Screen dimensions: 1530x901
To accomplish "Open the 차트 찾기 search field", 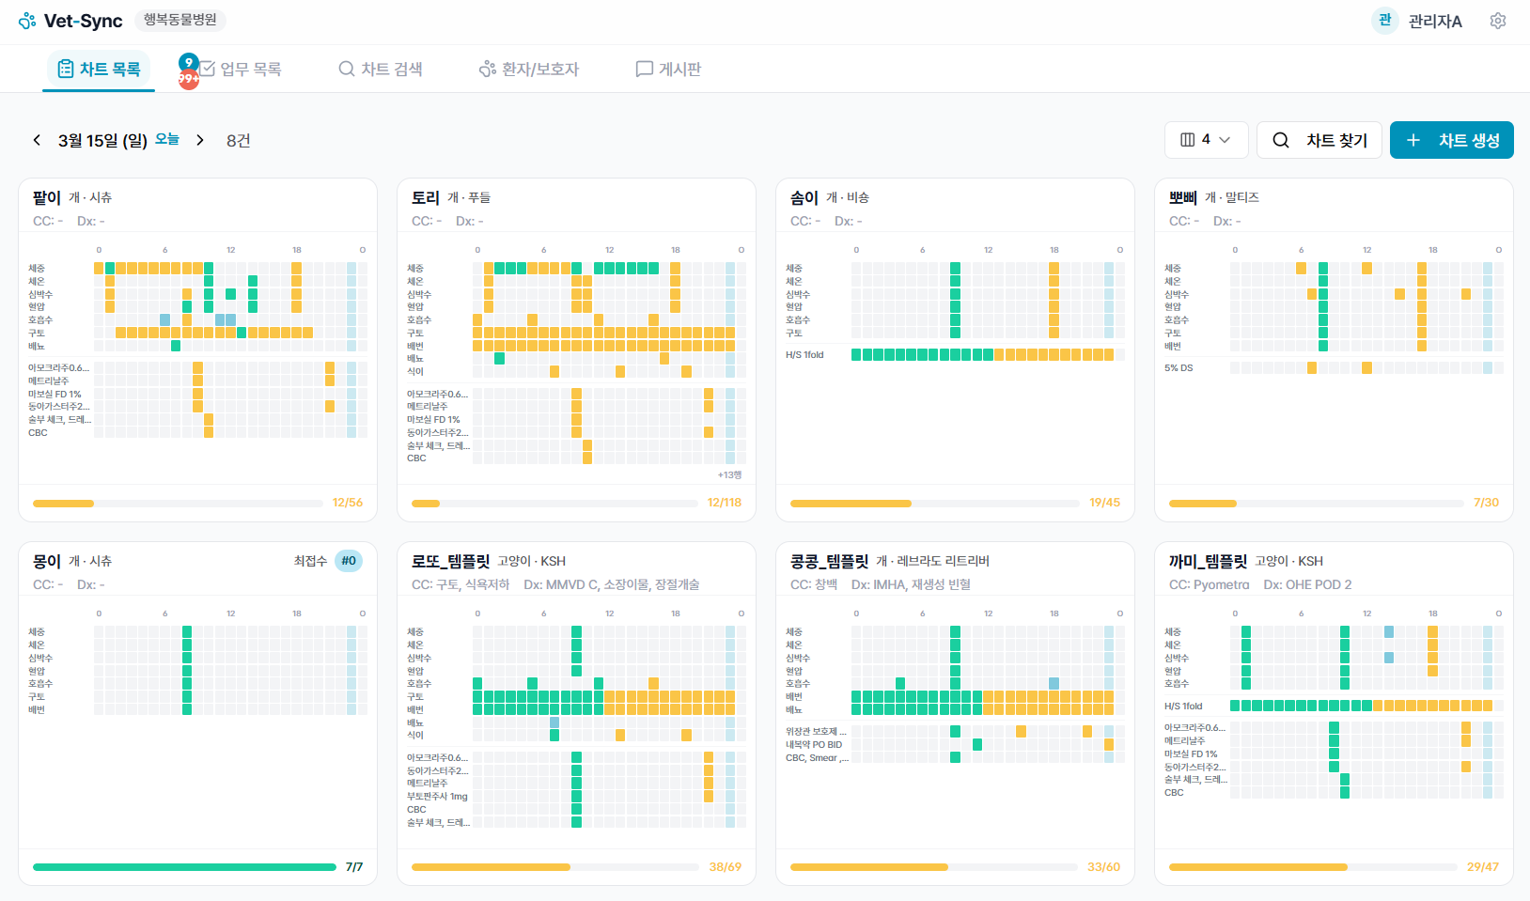I will click(1319, 139).
